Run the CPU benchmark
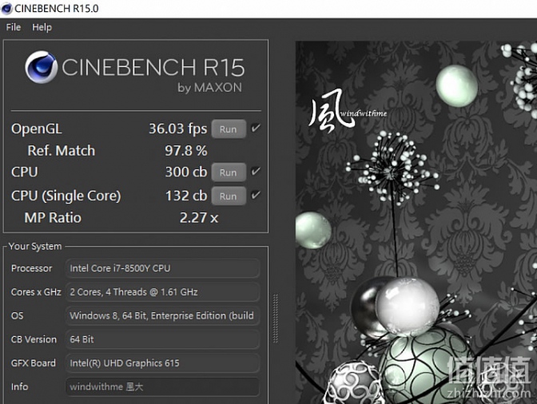Image resolution: width=537 pixels, height=404 pixels. pos(229,172)
